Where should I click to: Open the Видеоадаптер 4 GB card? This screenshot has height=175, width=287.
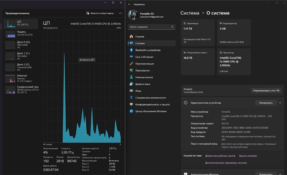click(x=234, y=33)
